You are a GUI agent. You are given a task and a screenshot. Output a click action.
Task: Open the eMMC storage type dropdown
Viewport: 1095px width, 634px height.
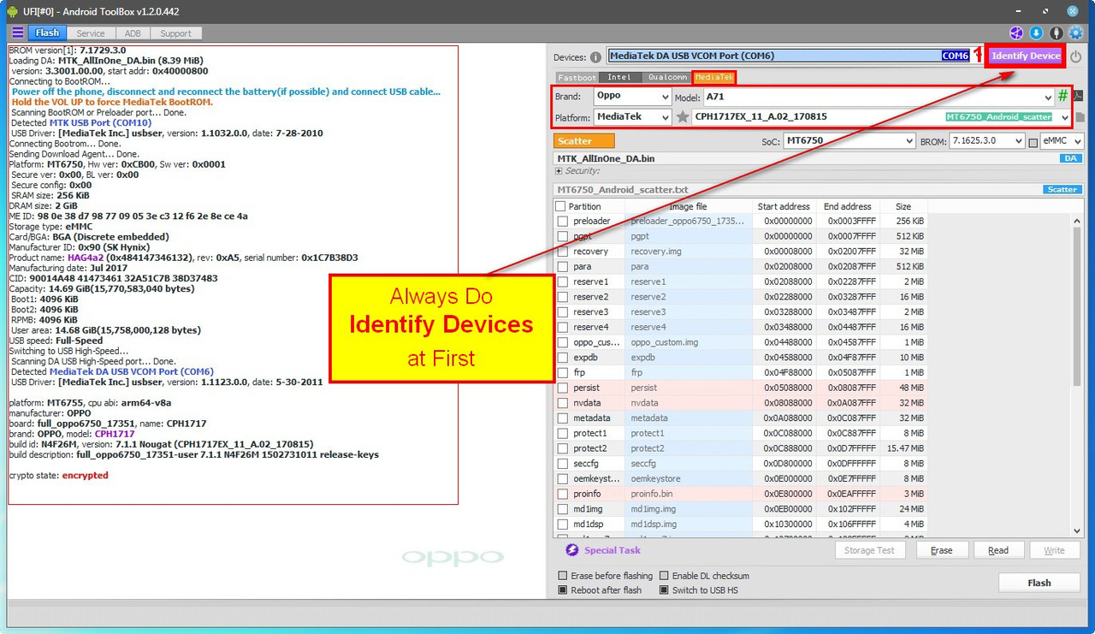tap(1062, 141)
